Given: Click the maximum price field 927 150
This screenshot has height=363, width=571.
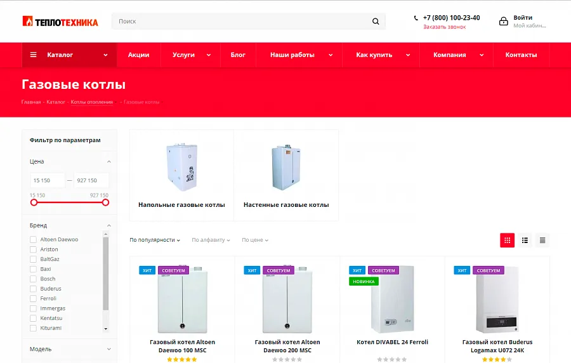Looking at the screenshot, I should coord(91,181).
